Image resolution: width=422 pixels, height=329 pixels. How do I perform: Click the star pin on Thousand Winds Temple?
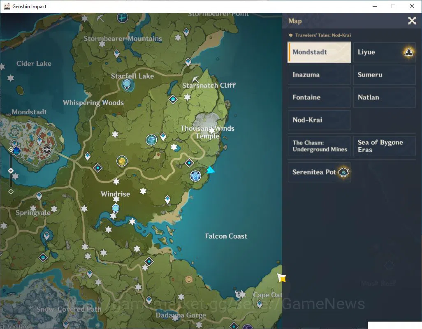click(212, 130)
